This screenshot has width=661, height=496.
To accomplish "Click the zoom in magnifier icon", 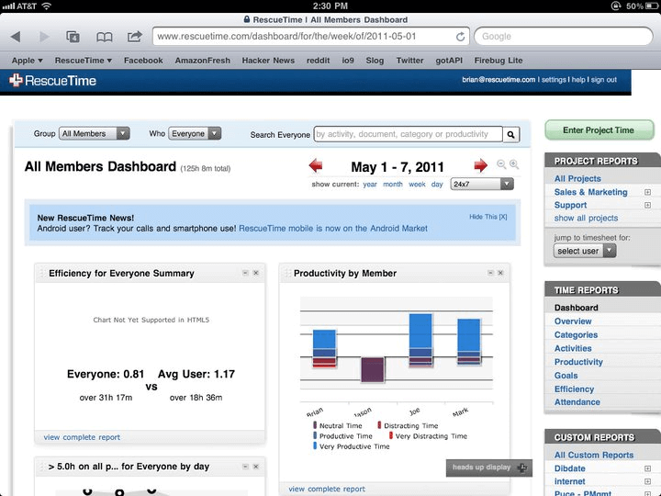I will (513, 164).
